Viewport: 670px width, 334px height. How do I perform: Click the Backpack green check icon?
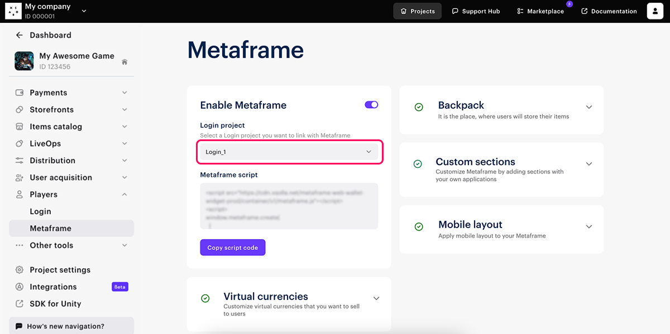click(x=419, y=107)
